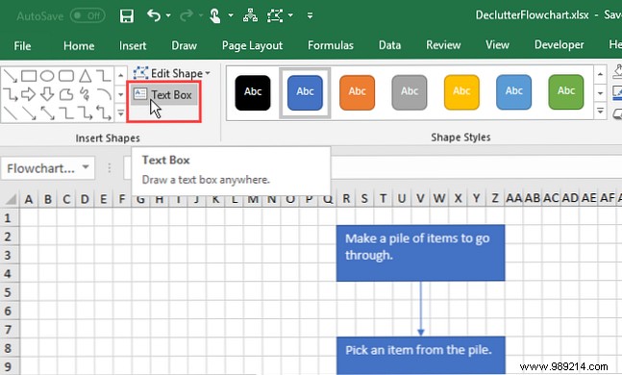The image size is (622, 375).
Task: Apply the yellow Abc shape style
Action: (x=461, y=92)
